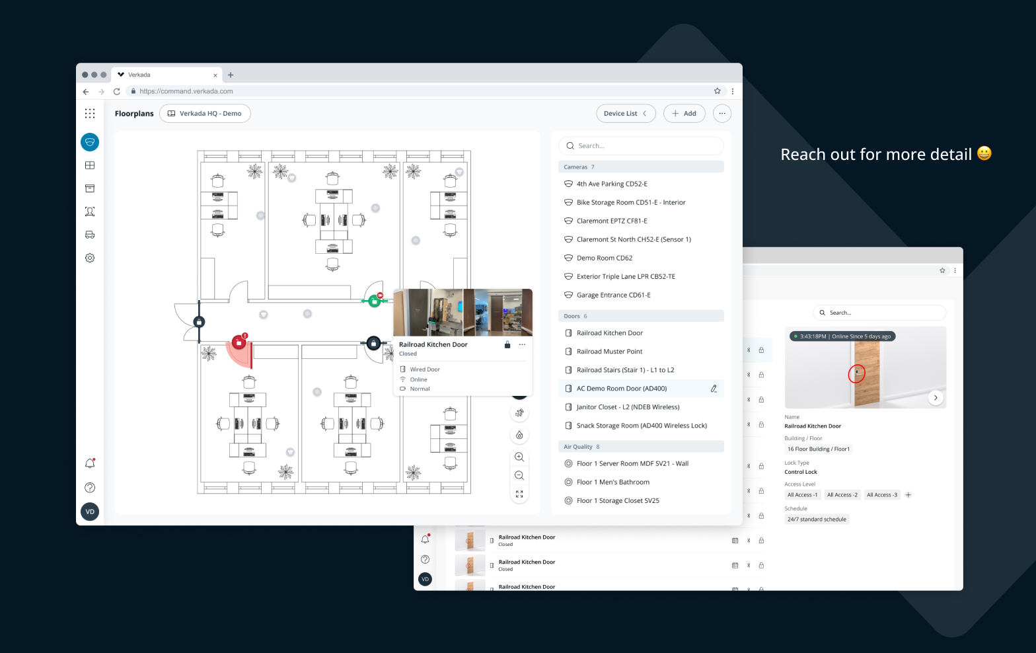Viewport: 1036px width, 653px height.
Task: Reload the command.verkada.com page
Action: click(116, 91)
